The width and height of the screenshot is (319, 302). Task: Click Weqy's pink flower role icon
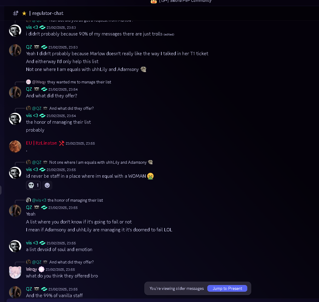(x=41, y=269)
